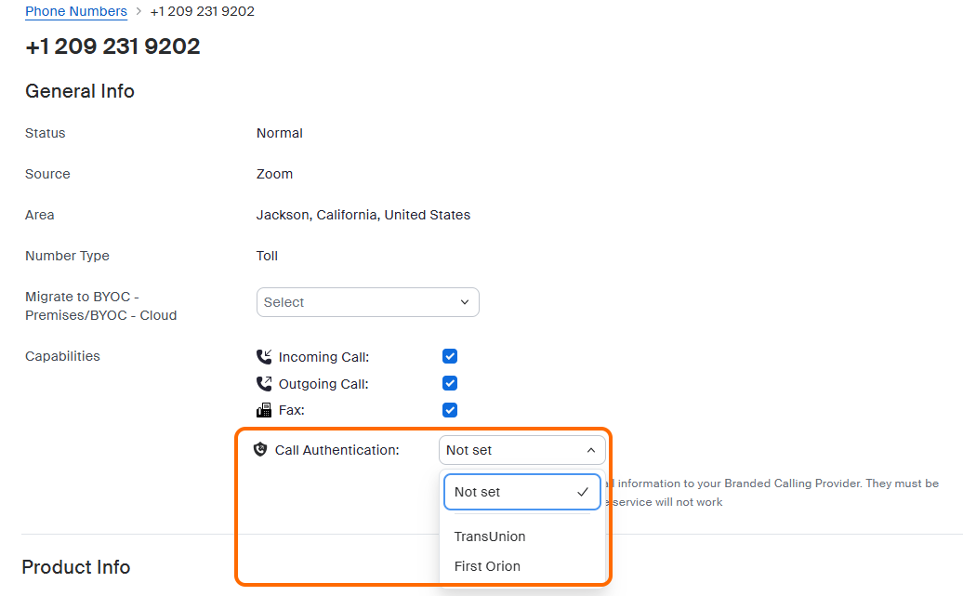Click the checkmark beside Not set option
Screen dimensions: 963x596
pyautogui.click(x=583, y=492)
